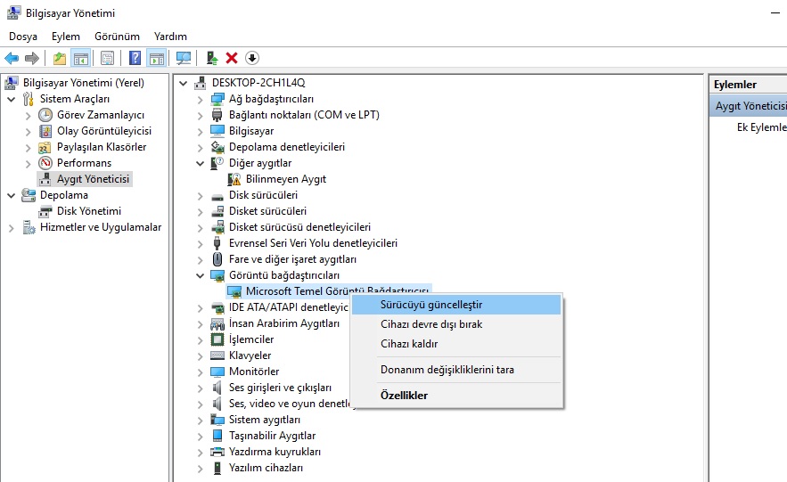The height and width of the screenshot is (482, 787).
Task: Click the Bilinmeyen Aygıt warning icon
Action: pyautogui.click(x=234, y=179)
